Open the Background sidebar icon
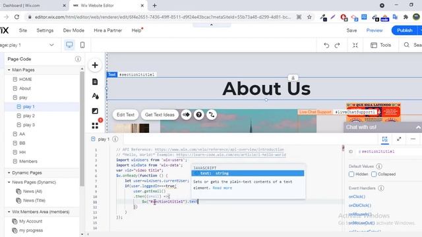Screen dimensions: 422x237 point(95,111)
